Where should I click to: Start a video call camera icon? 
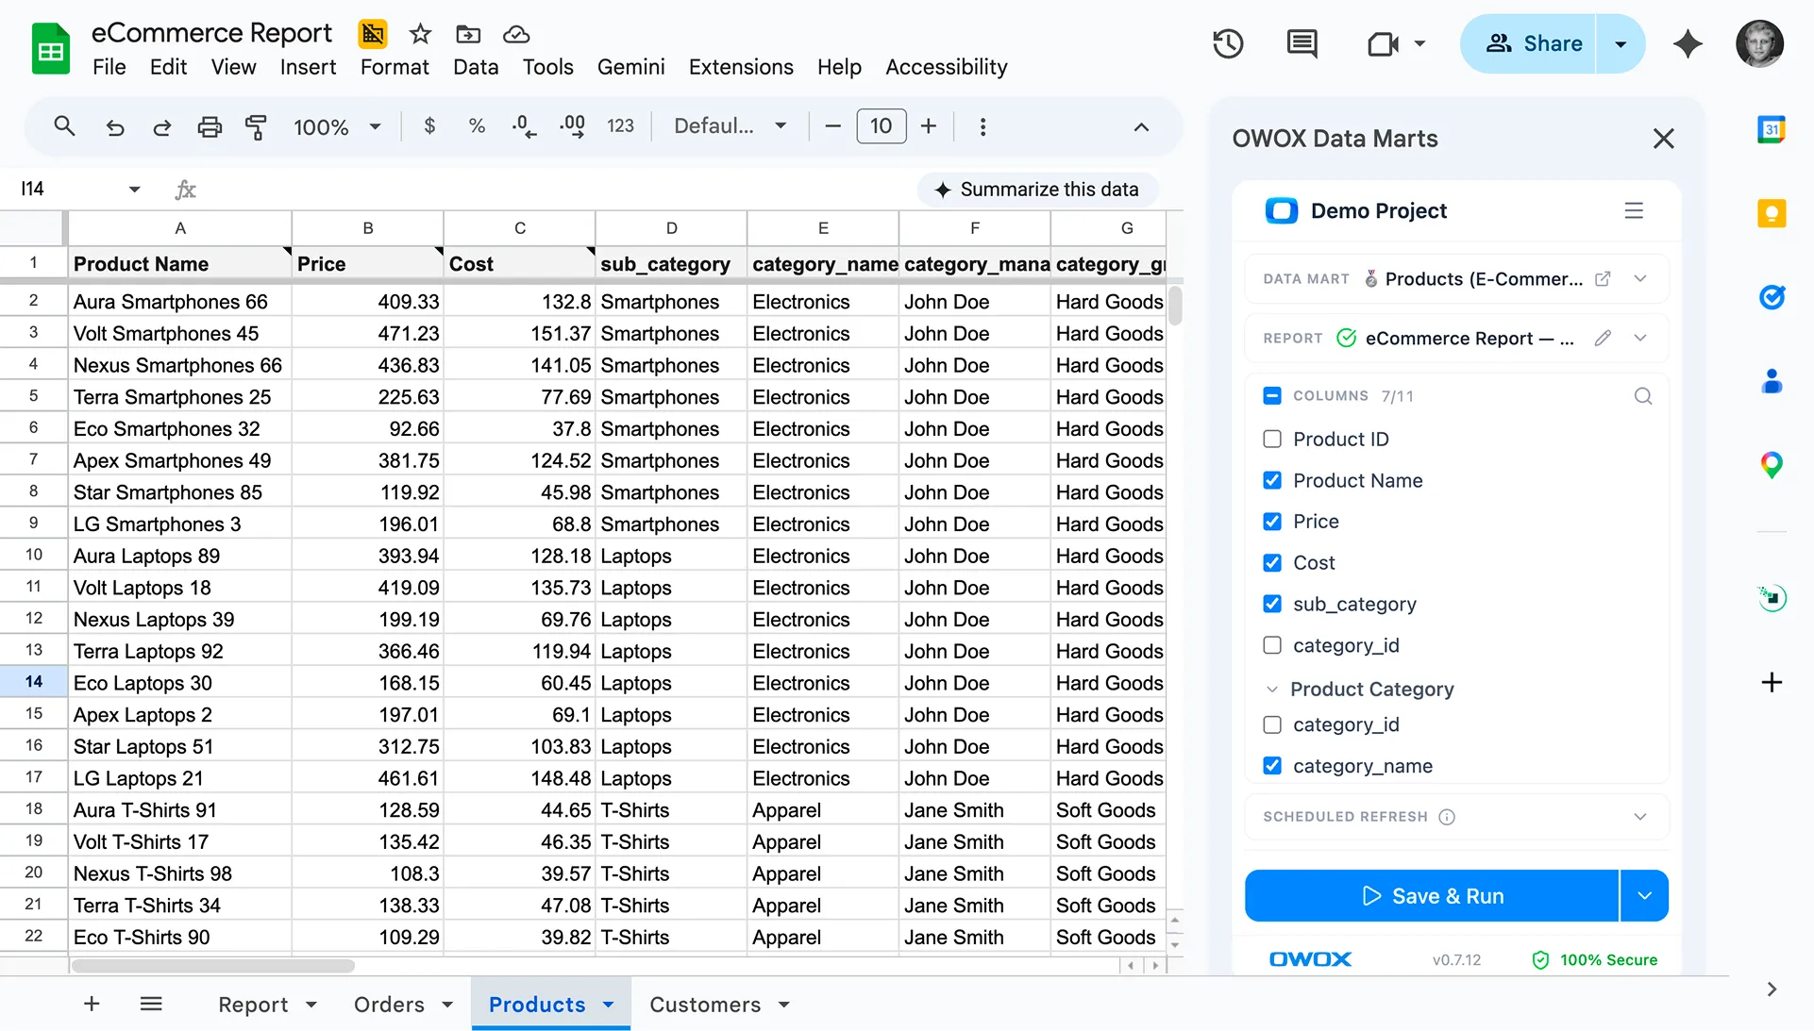click(1383, 43)
